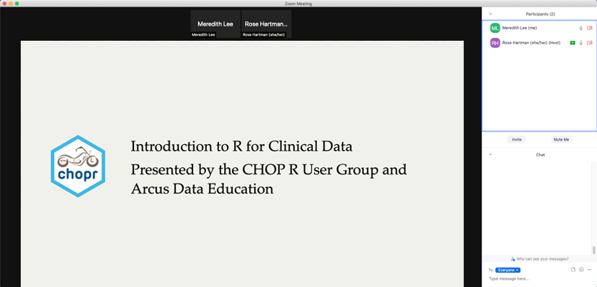The width and height of the screenshot is (597, 287).
Task: Open the chat more options ellipsis
Action: (589, 270)
